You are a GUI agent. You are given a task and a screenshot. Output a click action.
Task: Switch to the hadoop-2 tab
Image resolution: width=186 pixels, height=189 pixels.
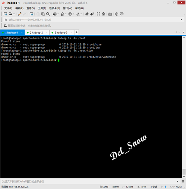pos(37,32)
